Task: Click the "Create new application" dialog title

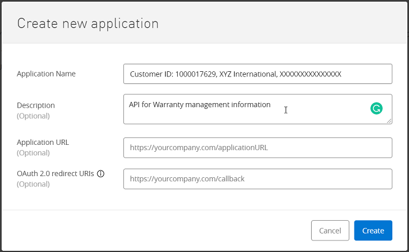Action: tap(87, 24)
